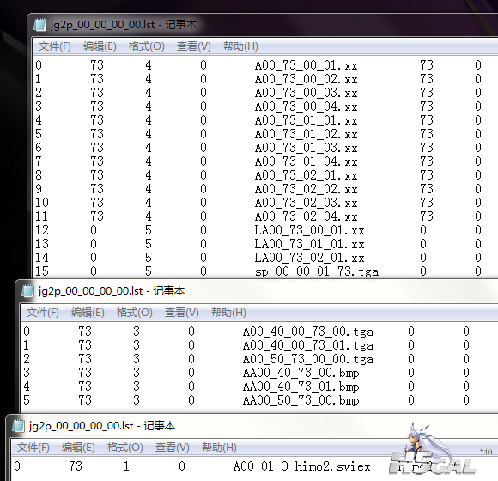Click the text LA00_73_02_01.xx
The width and height of the screenshot is (498, 481).
[x=309, y=258]
